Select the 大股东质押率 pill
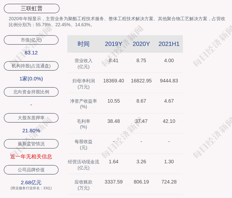The height and width of the screenshot is (198, 232). [31, 118]
